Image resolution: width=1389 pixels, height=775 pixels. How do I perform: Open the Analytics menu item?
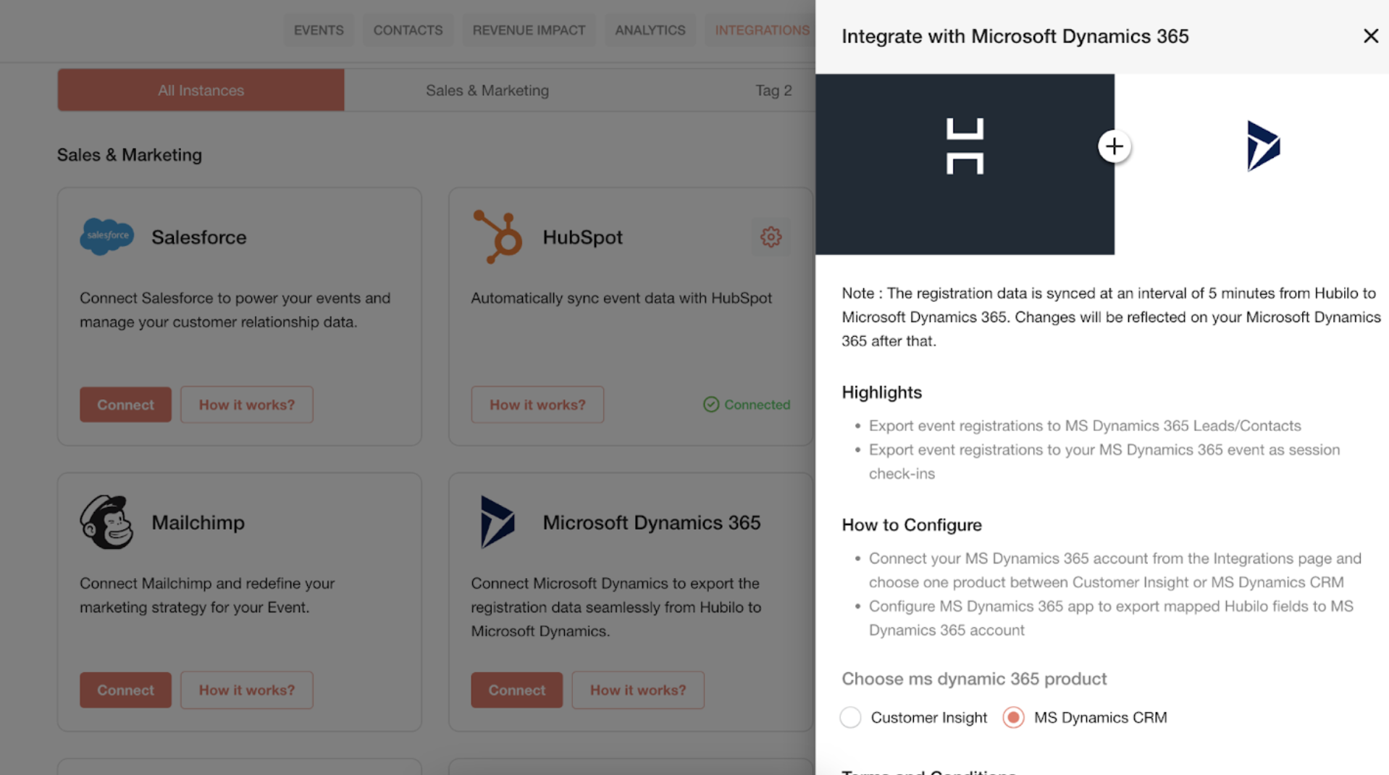(650, 30)
